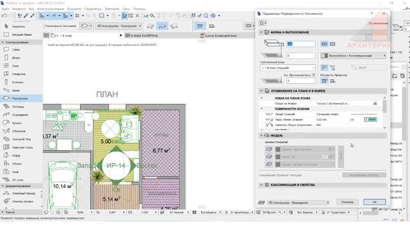Toggle the perpendicular edge angle option
This screenshot has width=410, height=231.
point(324,67)
